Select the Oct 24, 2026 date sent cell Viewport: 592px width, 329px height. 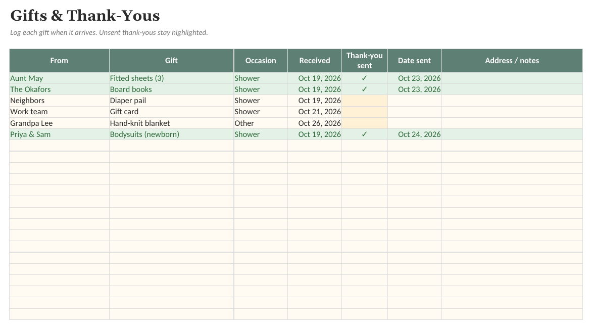pos(415,134)
